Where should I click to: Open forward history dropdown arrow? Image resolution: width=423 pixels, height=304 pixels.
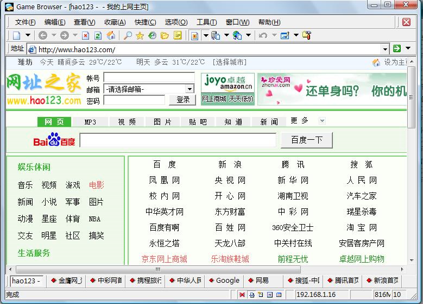tap(75, 35)
